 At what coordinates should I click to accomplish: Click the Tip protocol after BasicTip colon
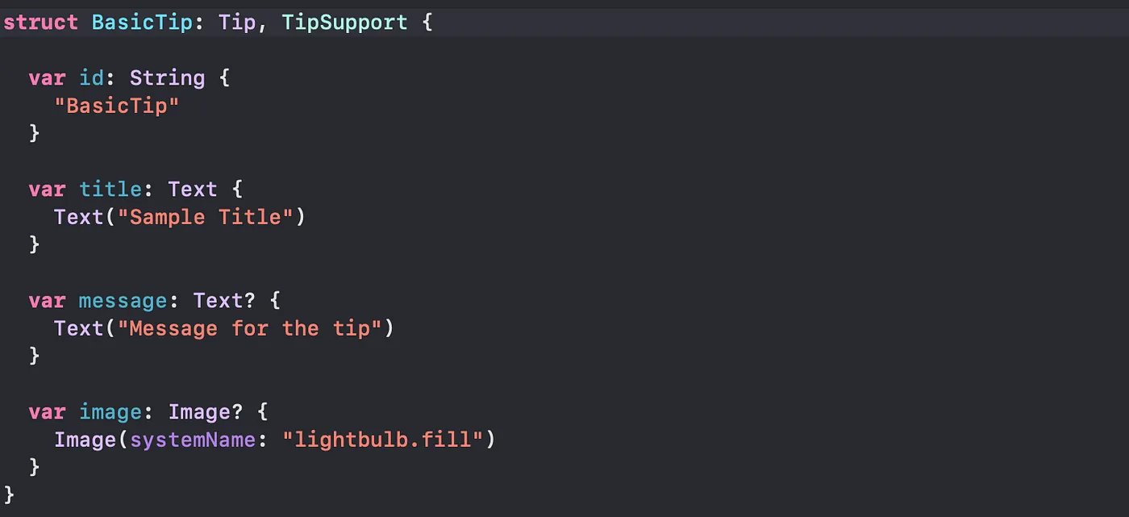pyautogui.click(x=236, y=22)
